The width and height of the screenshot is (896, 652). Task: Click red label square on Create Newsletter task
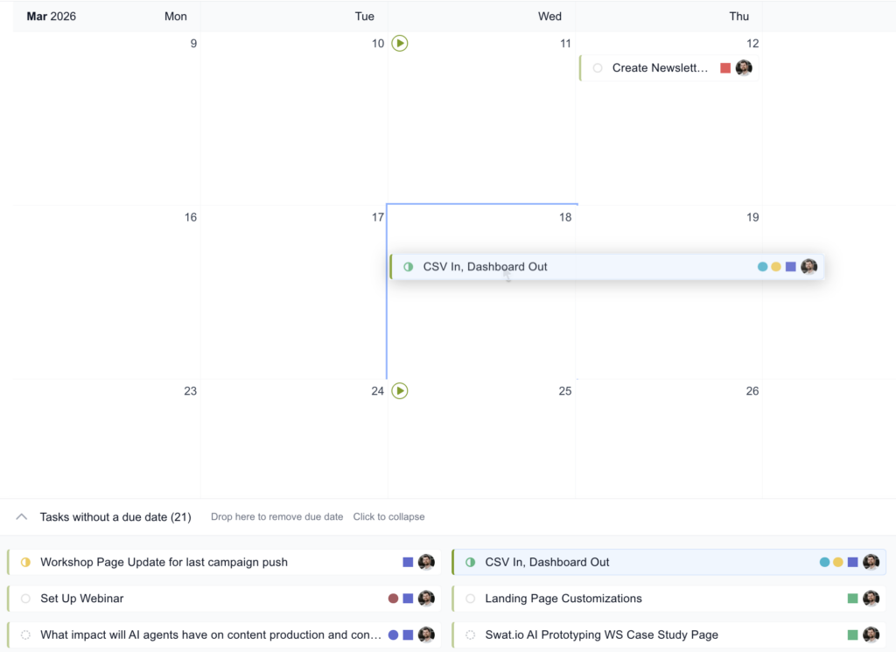725,68
